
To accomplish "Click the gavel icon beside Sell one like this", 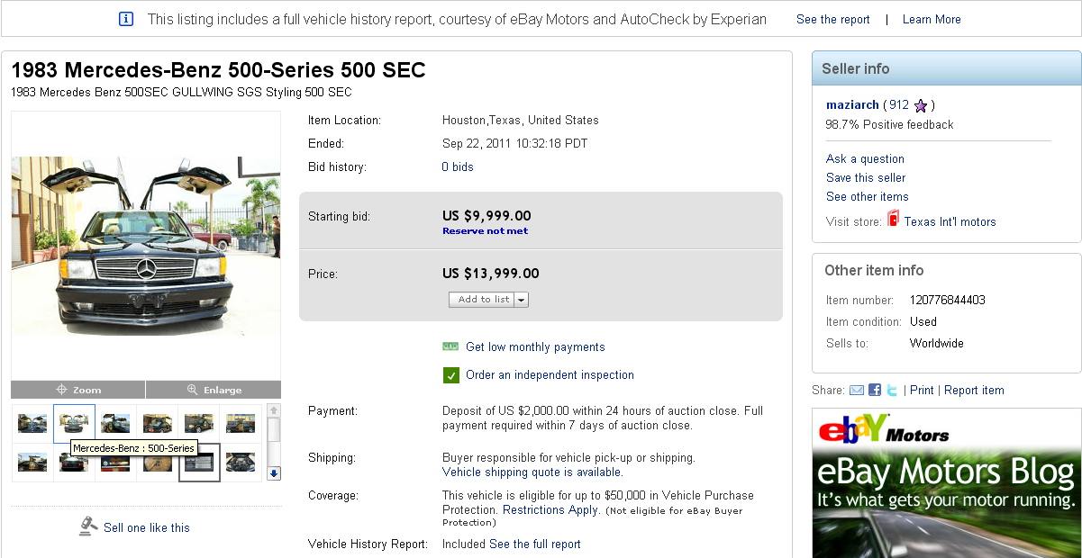I will tap(88, 526).
